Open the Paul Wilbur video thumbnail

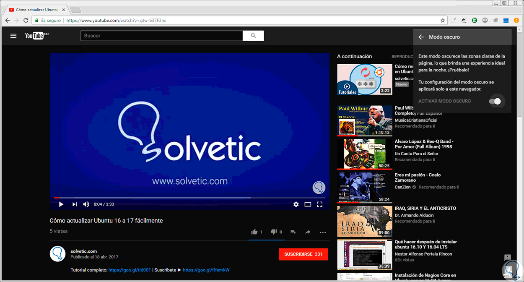(x=365, y=120)
